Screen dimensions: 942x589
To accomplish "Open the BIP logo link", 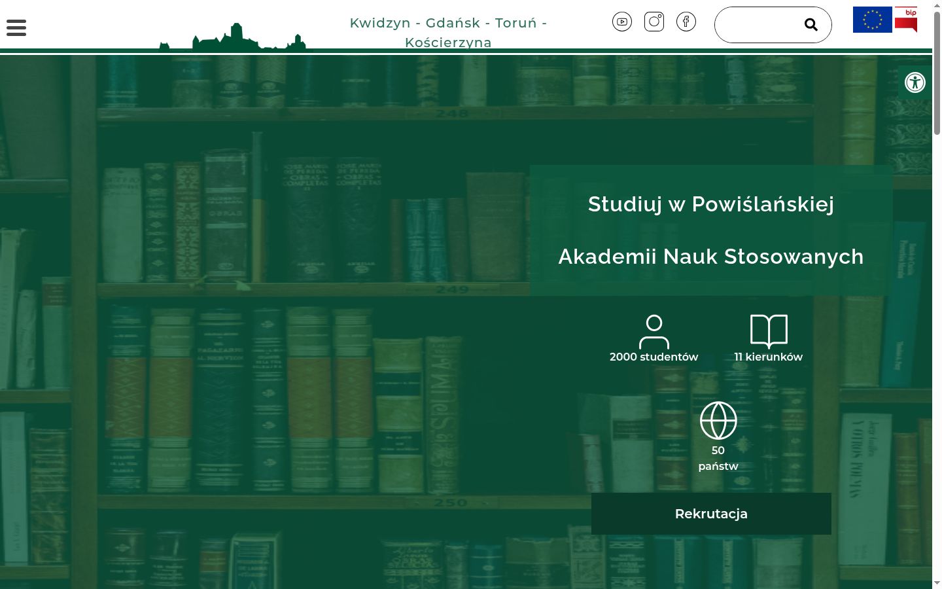I will (907, 20).
